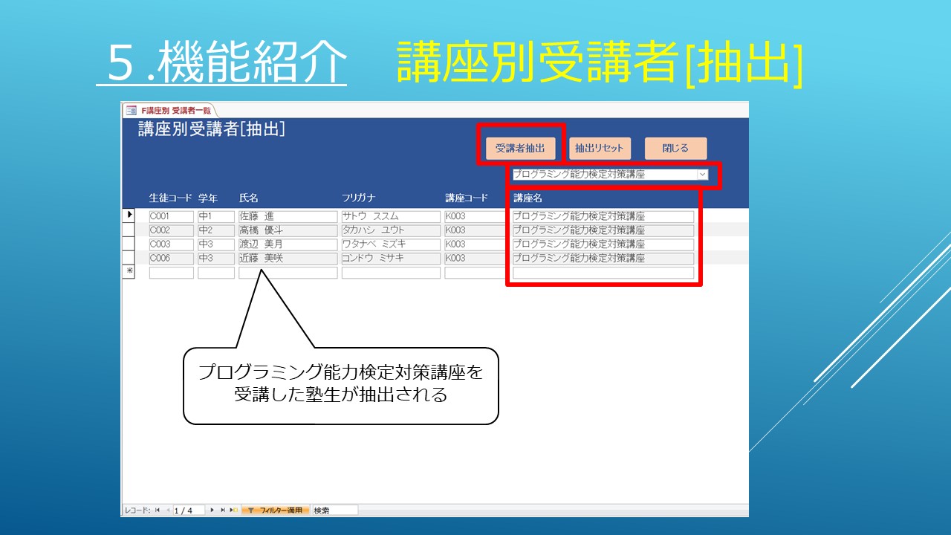Go to previous record in navigator
Image resolution: width=951 pixels, height=535 pixels.
(x=167, y=510)
